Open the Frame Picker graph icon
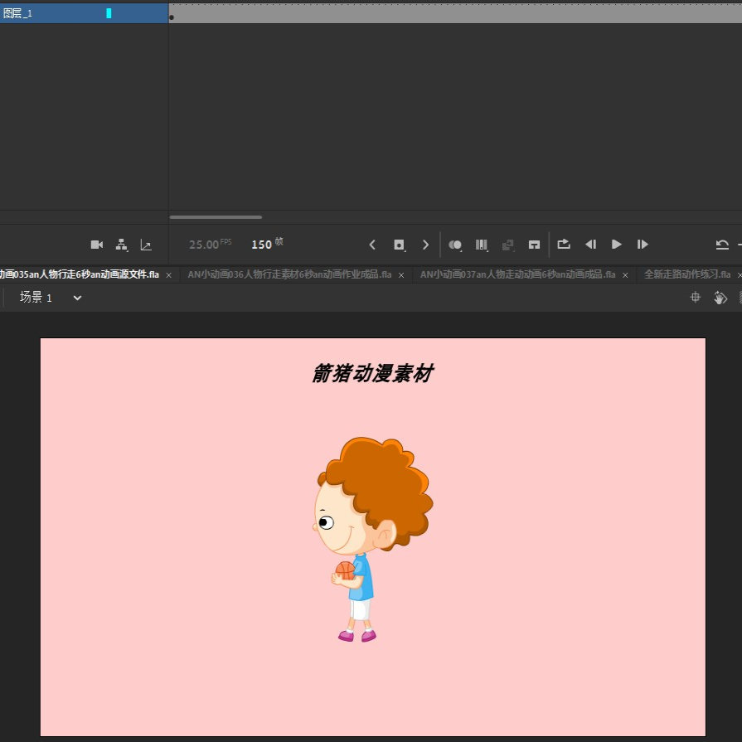 coord(147,245)
